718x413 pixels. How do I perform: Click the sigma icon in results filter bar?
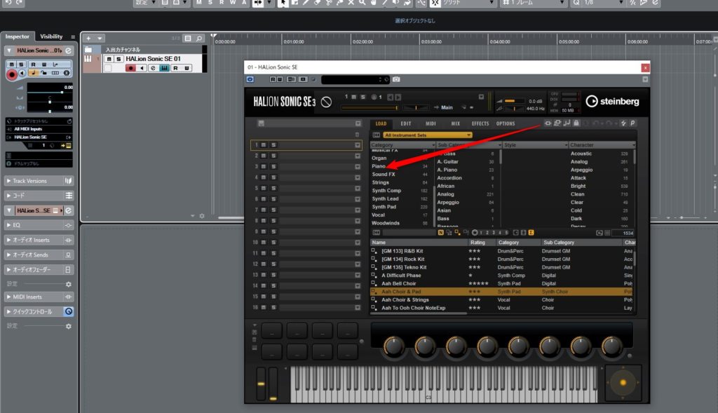[531, 233]
